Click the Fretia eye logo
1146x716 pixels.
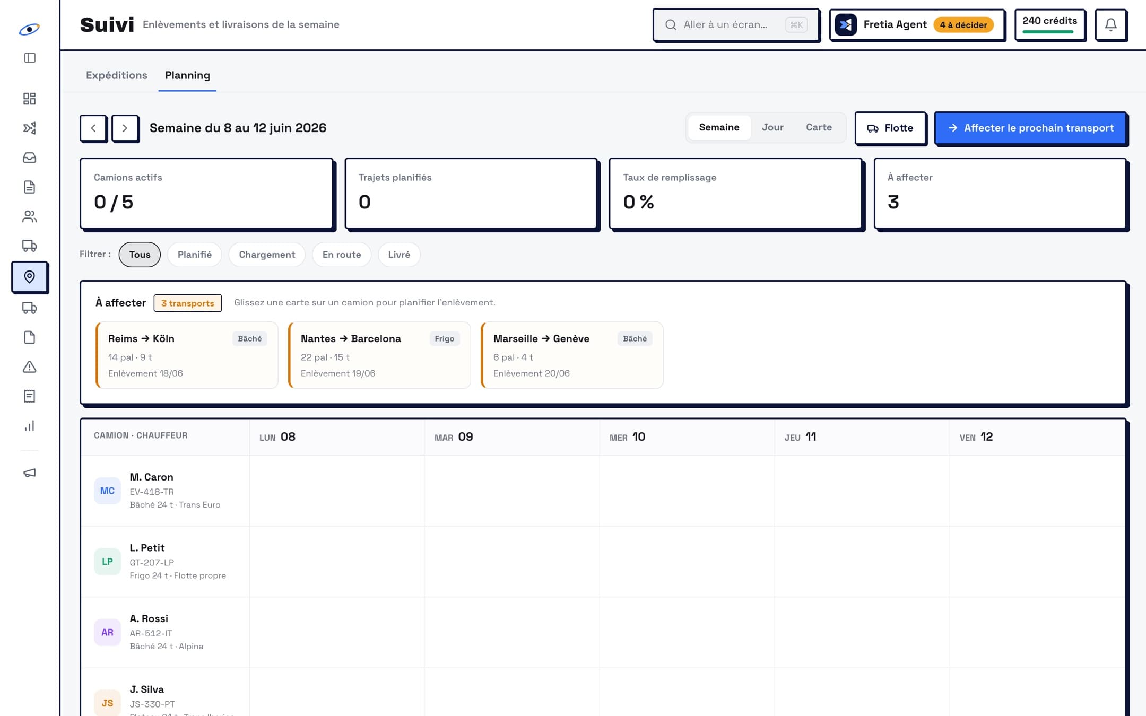29,29
